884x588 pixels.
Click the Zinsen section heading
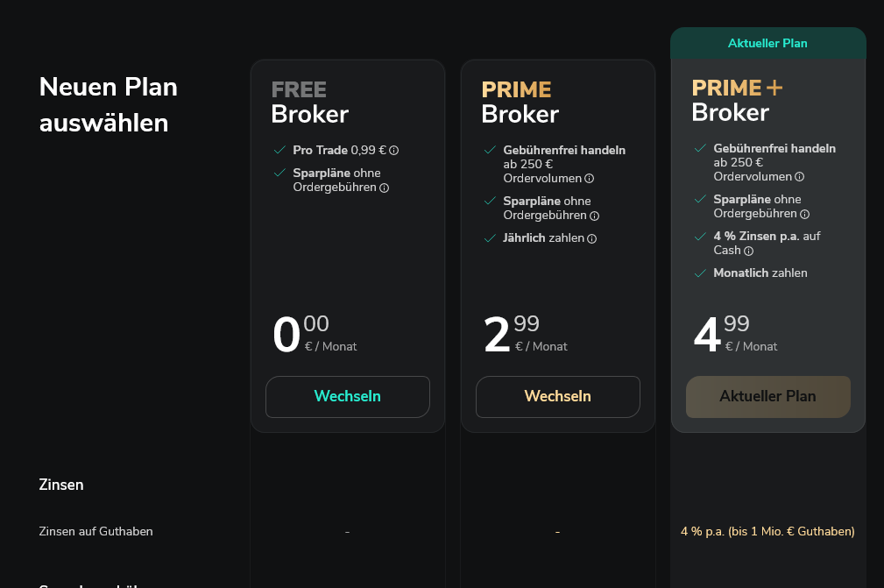(61, 485)
